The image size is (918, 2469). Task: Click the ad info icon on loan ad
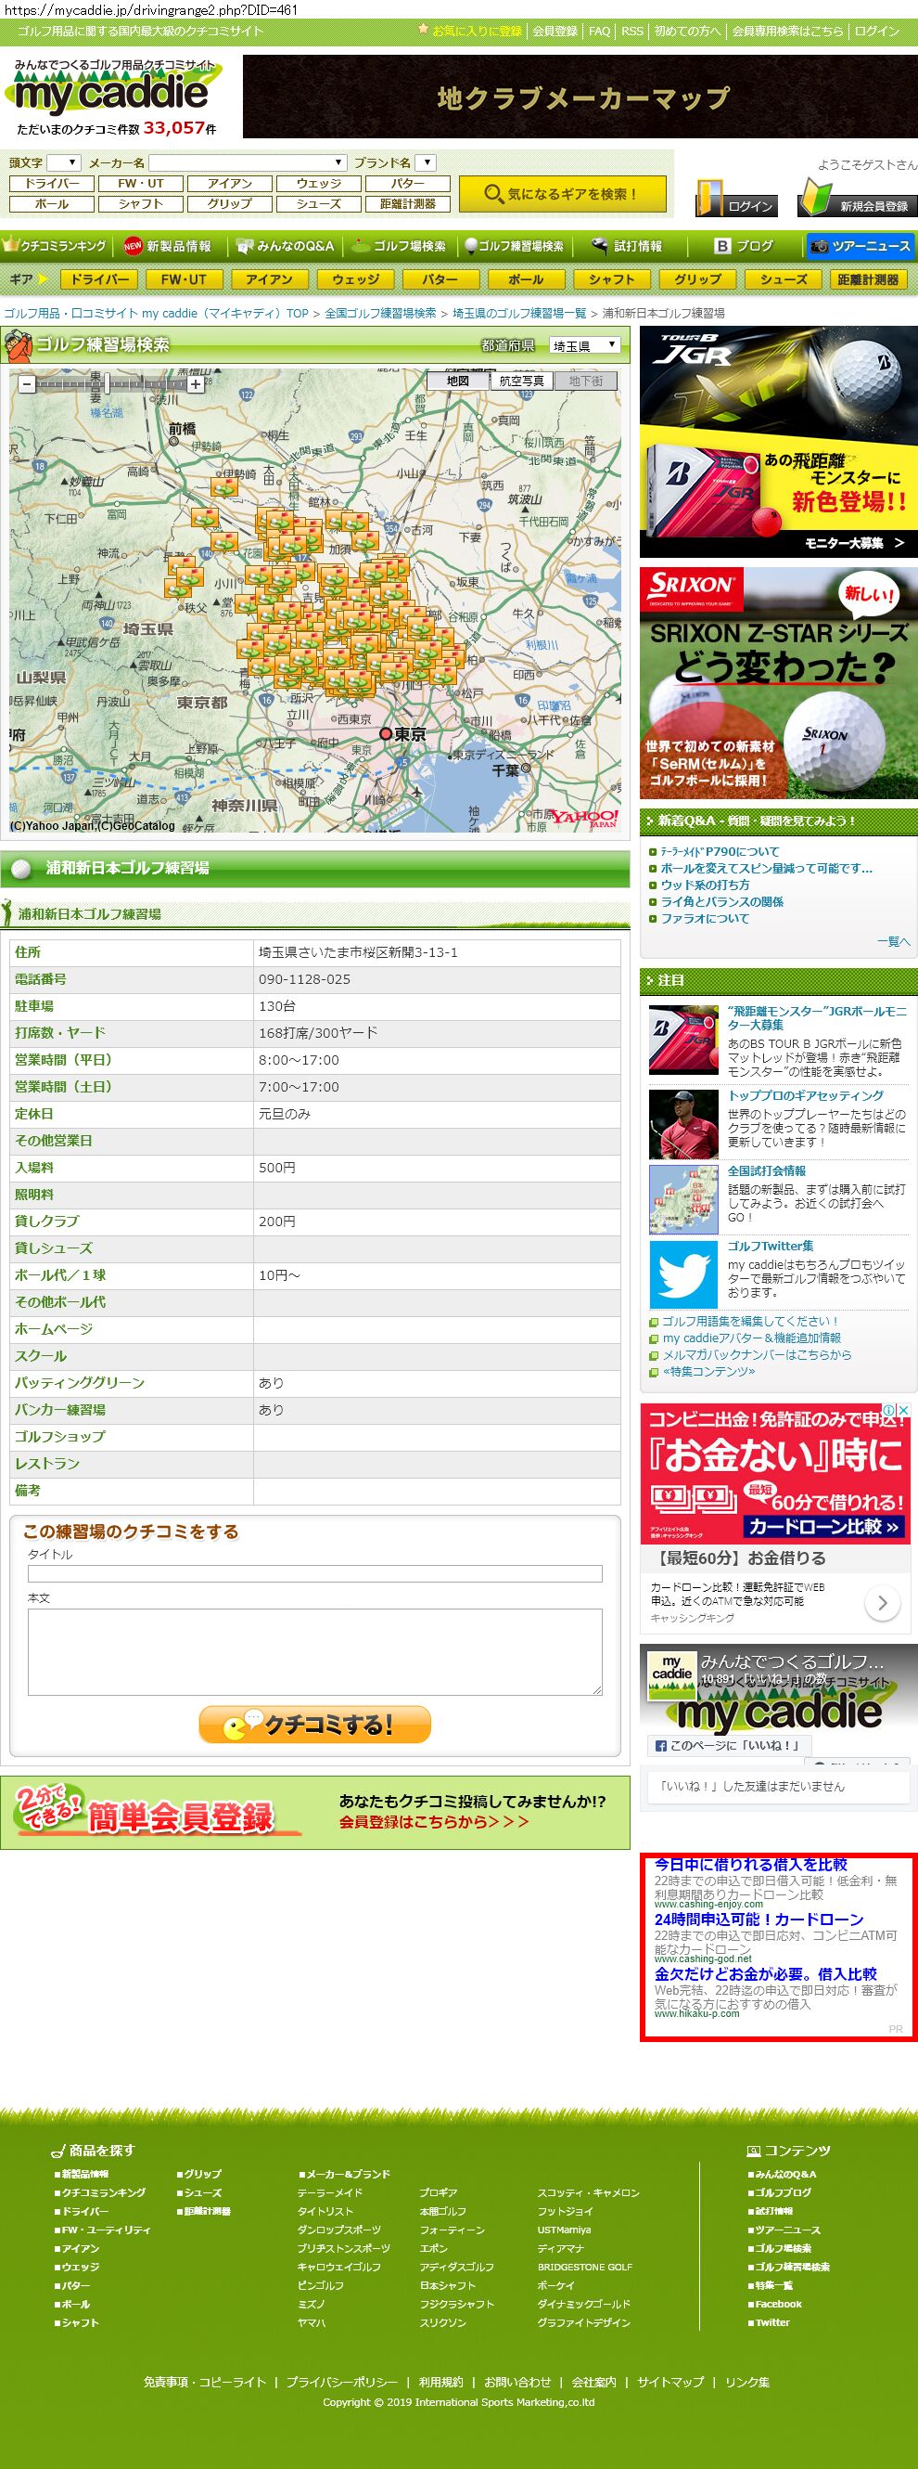click(x=888, y=1410)
